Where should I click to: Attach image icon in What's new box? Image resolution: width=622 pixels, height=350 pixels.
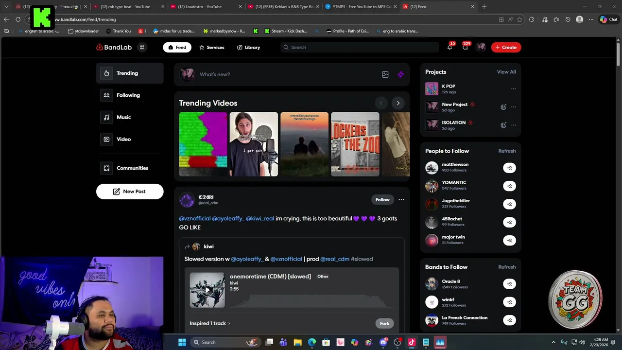coord(385,74)
